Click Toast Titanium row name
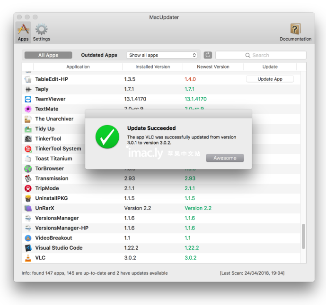This screenshot has width=326, height=305. coord(53,159)
